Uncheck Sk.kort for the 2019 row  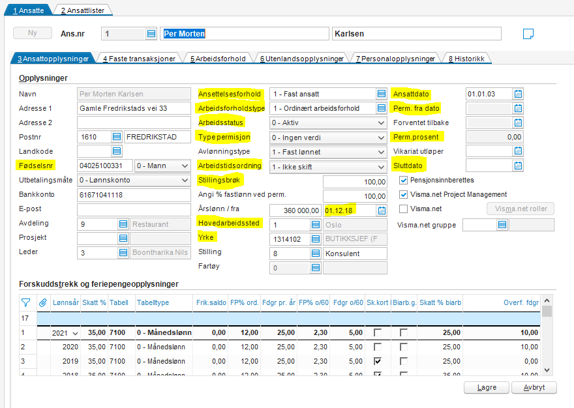pos(378,361)
